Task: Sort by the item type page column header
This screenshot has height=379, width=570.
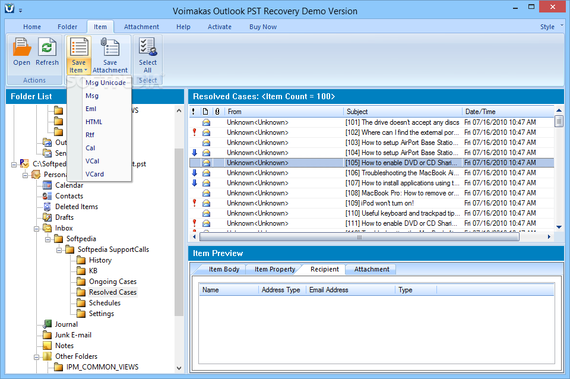Action: coord(205,112)
